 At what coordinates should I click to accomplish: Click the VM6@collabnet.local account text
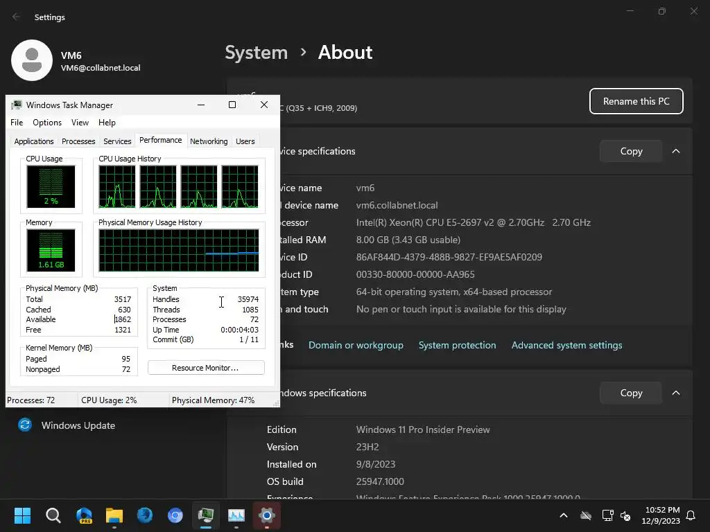click(x=101, y=68)
